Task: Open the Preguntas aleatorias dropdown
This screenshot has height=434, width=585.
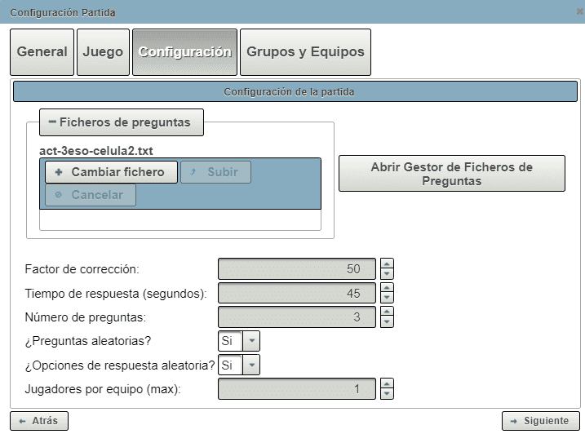Action: click(x=252, y=341)
